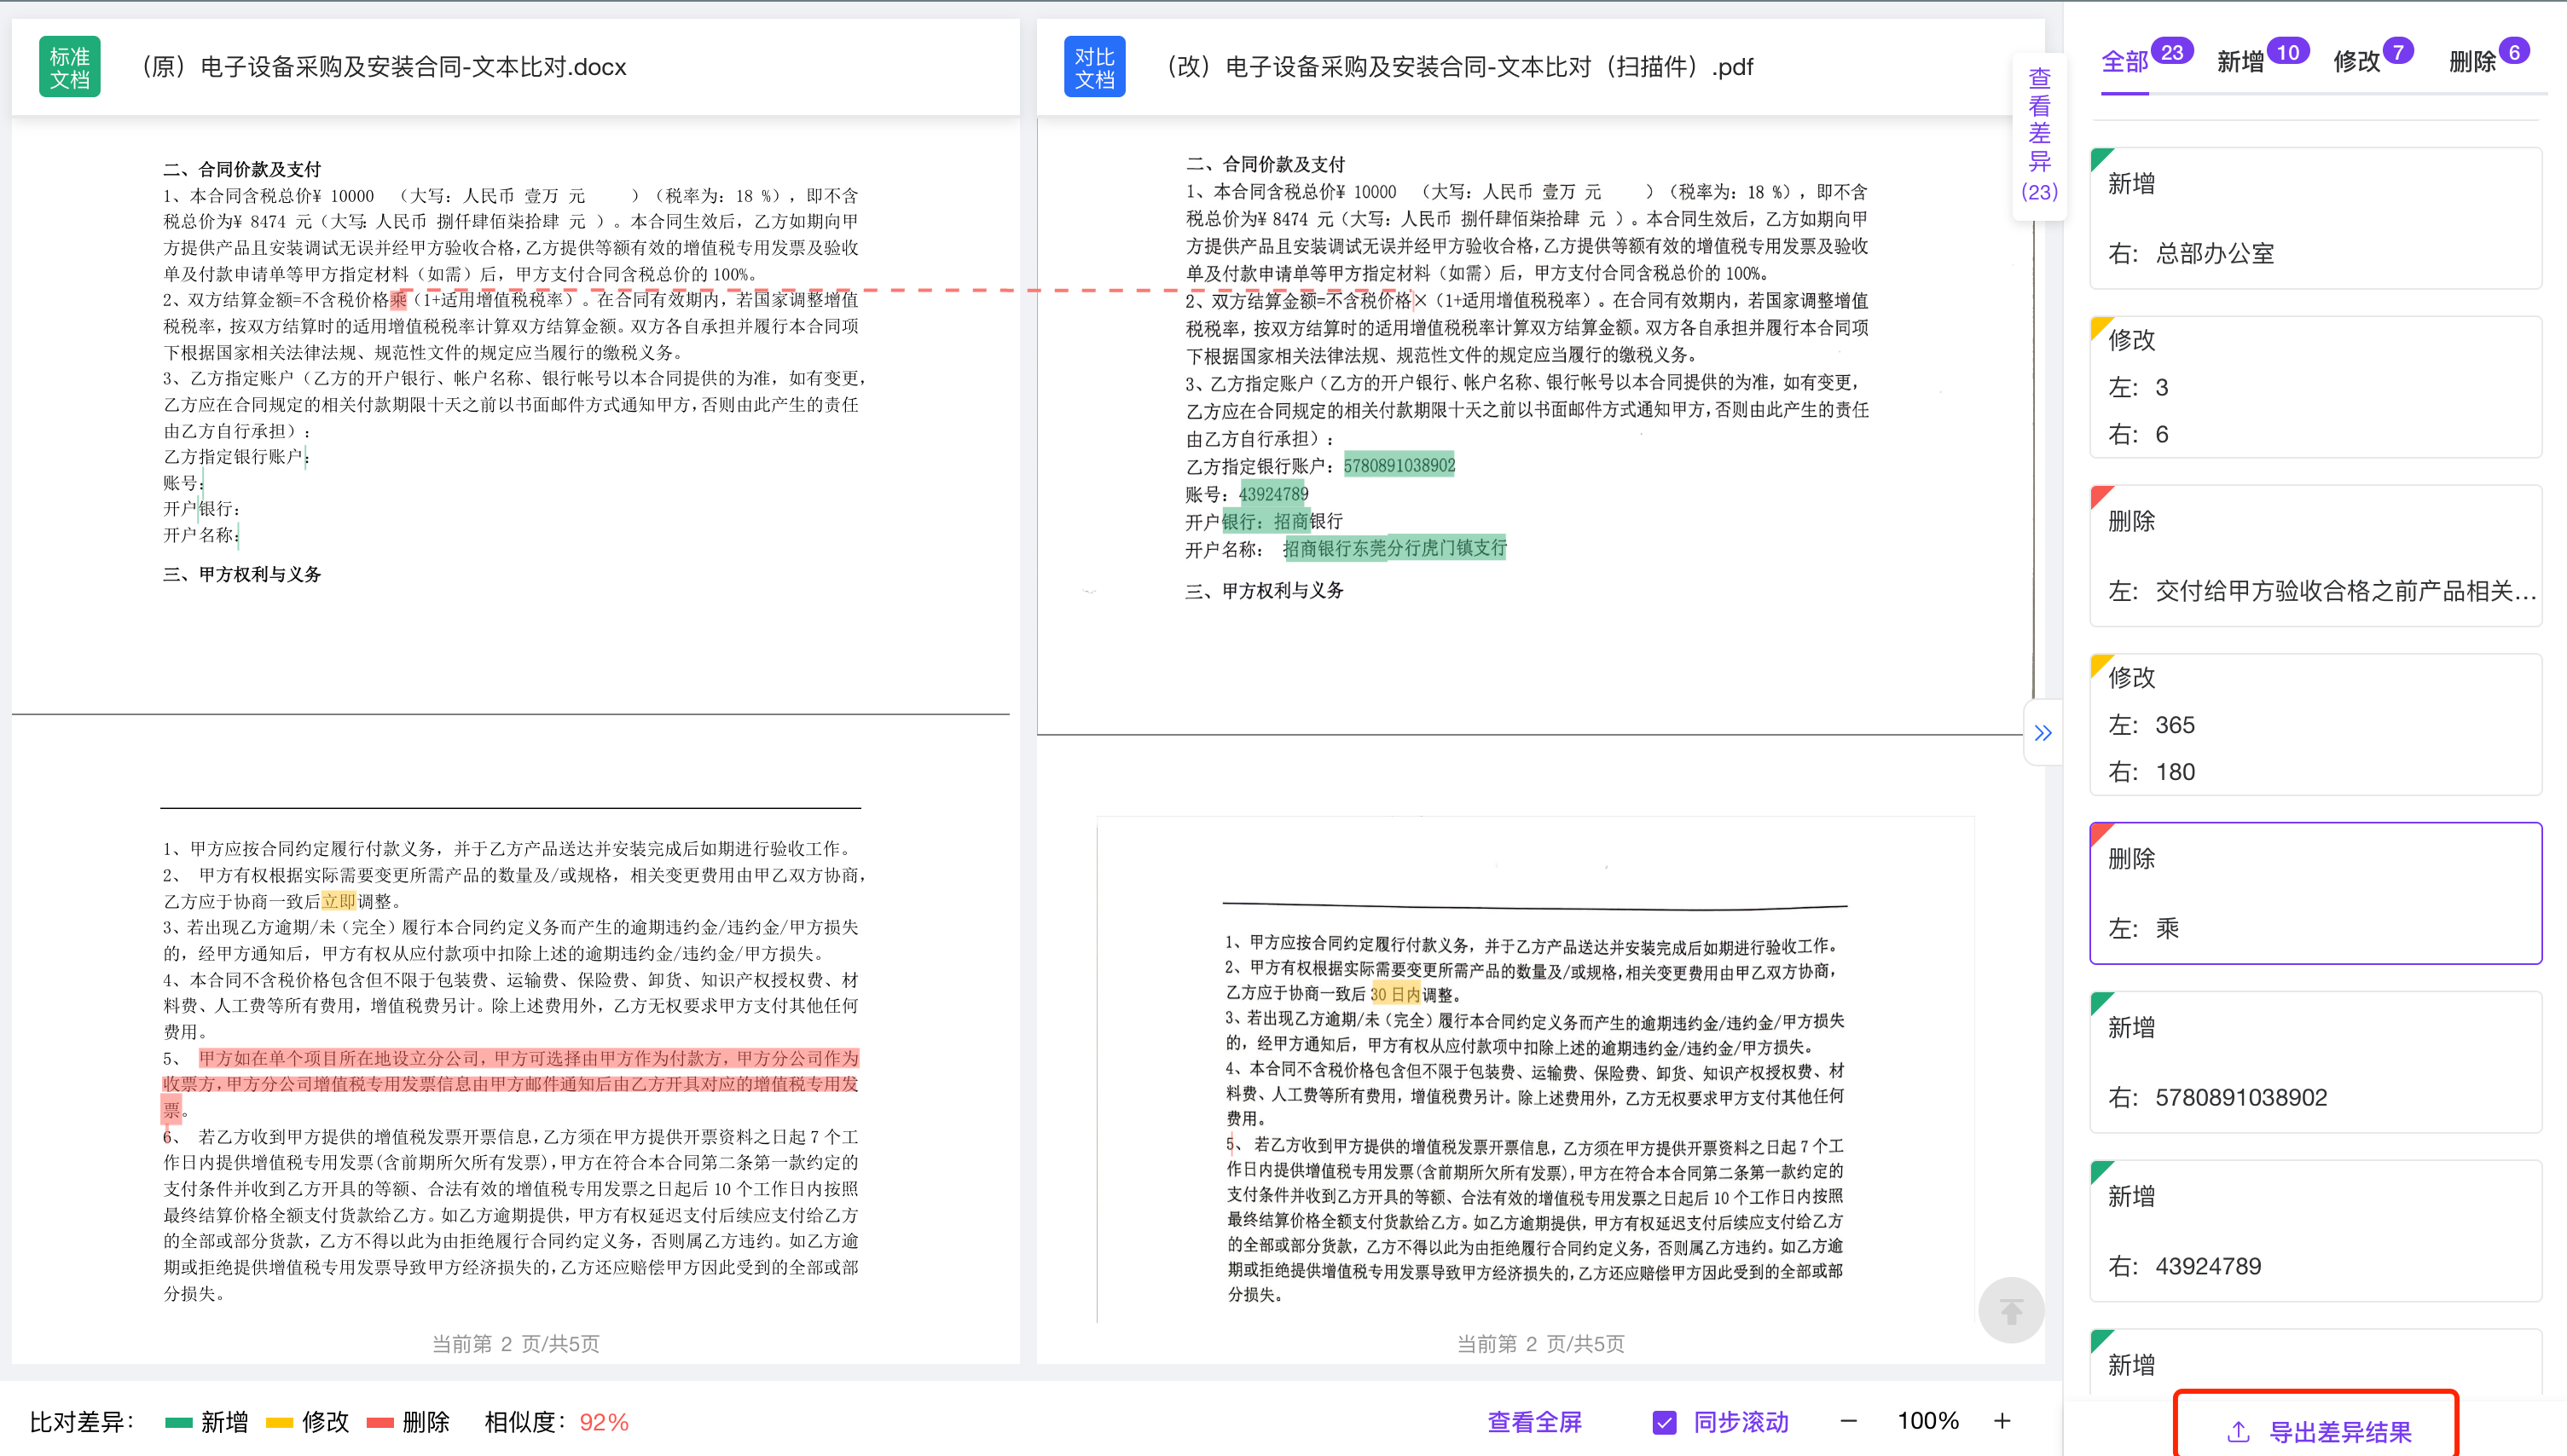Click the plus zoom-in icon

(x=2002, y=1421)
